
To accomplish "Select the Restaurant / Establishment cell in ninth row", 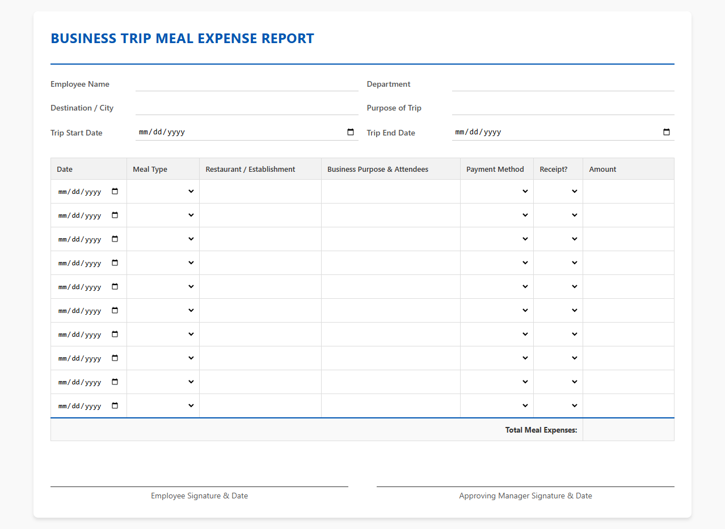I will pyautogui.click(x=260, y=382).
